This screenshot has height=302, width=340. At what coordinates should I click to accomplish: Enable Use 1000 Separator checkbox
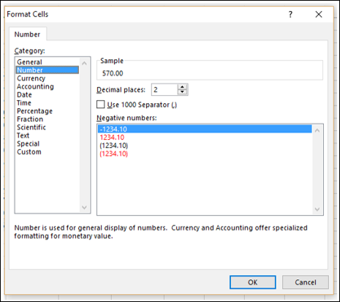(x=100, y=105)
